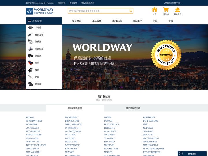Open part number BA7652AF-E2
The width and height of the screenshot is (208, 156).
tap(110, 131)
